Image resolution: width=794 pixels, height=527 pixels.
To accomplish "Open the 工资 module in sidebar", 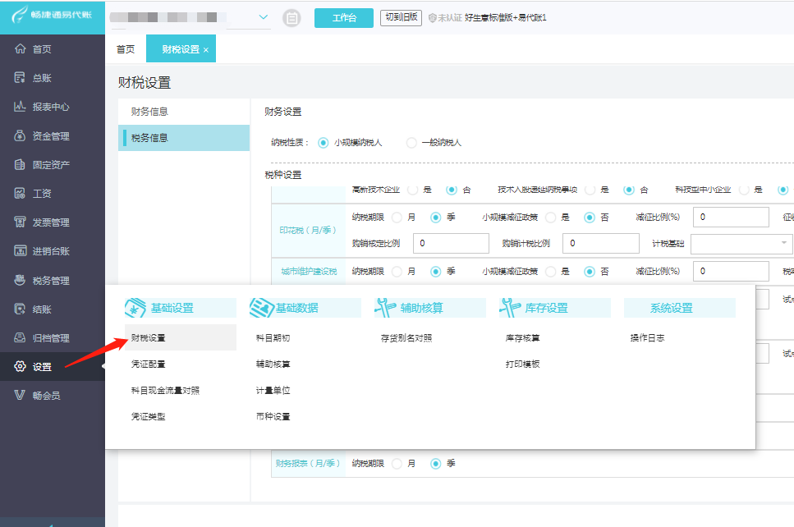I will tap(34, 194).
